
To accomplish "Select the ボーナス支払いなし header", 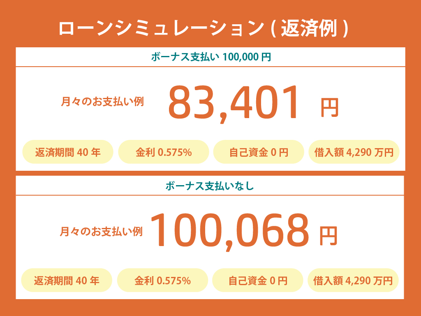I will point(210,186).
